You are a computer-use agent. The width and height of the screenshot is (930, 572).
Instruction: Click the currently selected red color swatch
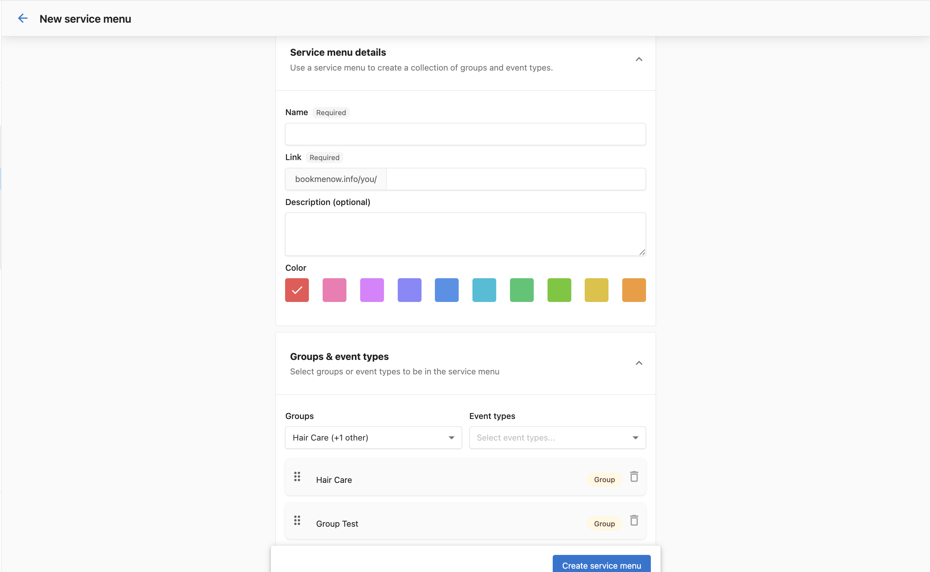297,290
